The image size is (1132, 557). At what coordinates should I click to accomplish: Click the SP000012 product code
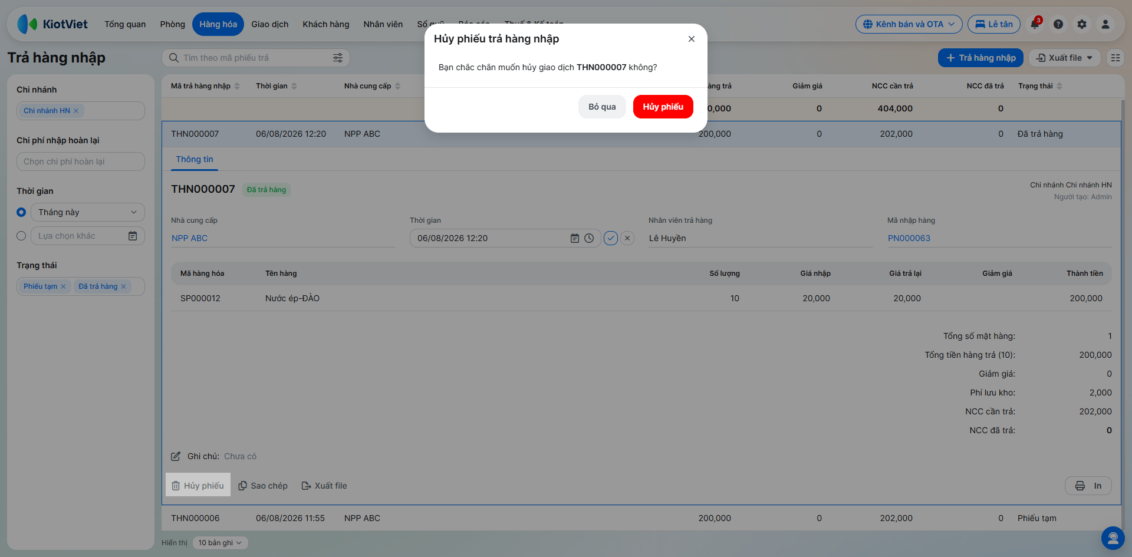[200, 298]
